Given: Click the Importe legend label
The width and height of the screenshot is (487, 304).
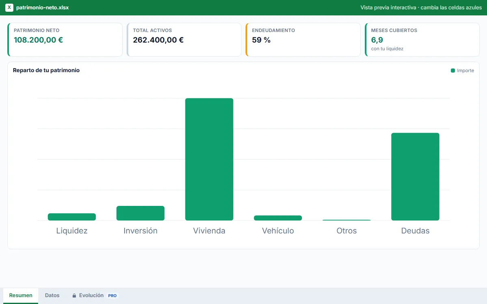Looking at the screenshot, I should click(465, 71).
